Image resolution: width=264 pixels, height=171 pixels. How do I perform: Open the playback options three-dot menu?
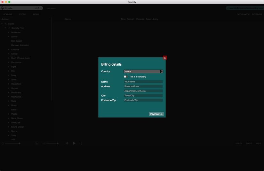[81, 143]
